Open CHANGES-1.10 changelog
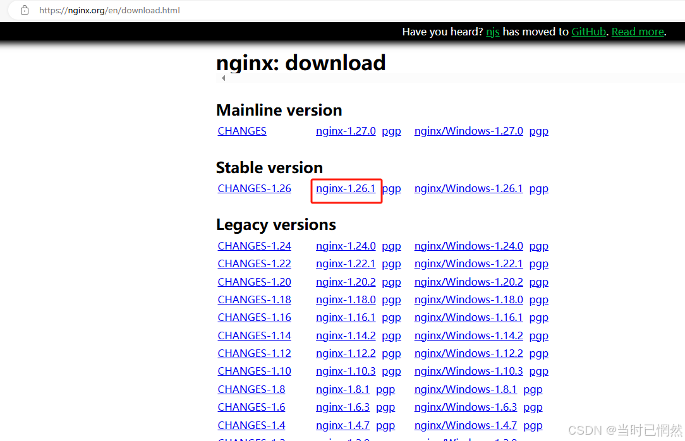The width and height of the screenshot is (685, 441). (x=254, y=371)
